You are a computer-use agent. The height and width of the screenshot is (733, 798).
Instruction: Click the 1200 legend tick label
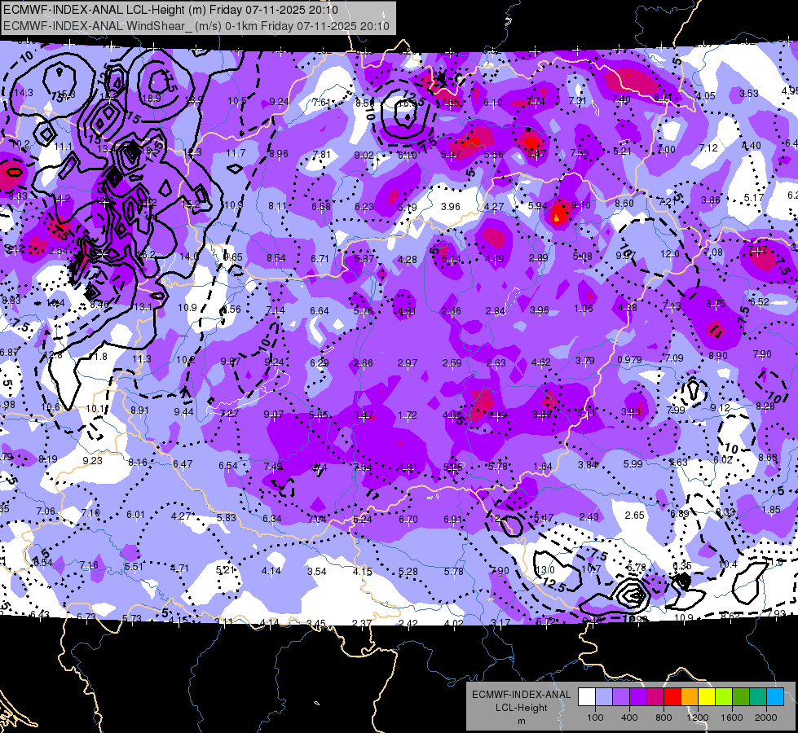(697, 718)
